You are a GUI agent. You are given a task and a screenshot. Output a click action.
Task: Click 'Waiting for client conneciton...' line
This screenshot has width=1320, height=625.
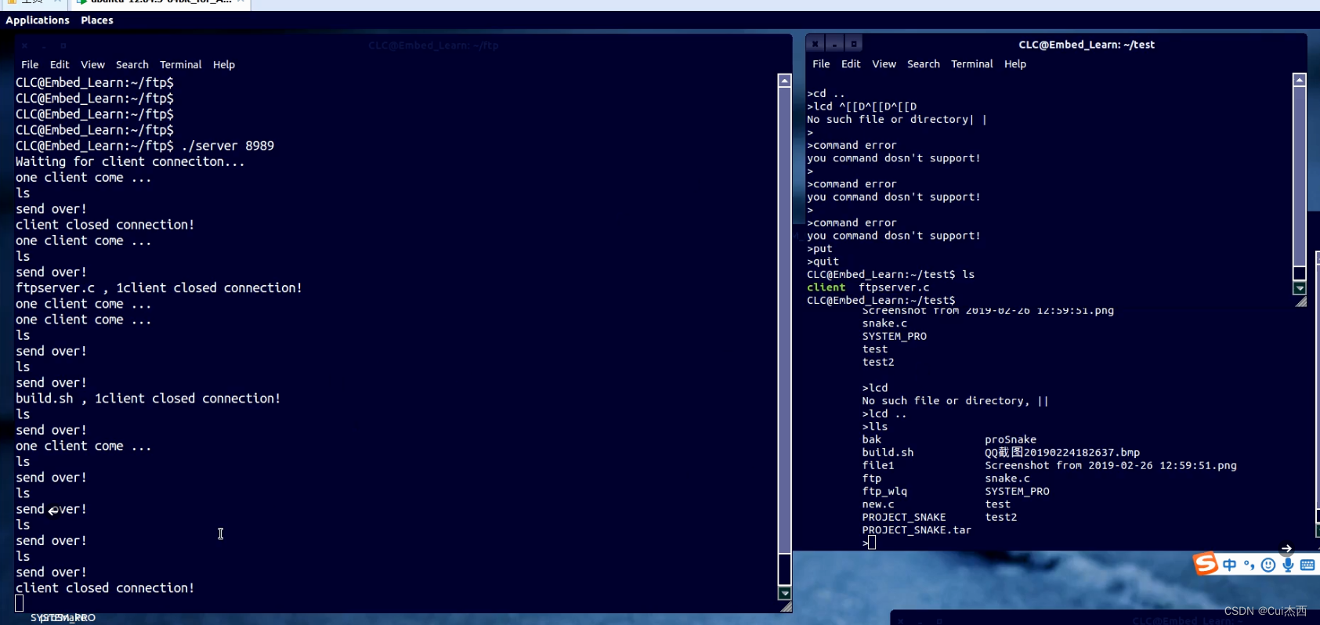(x=130, y=161)
